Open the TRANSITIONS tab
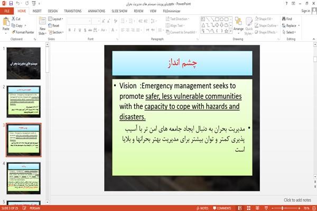This screenshot has width=317, height=211. click(x=73, y=11)
